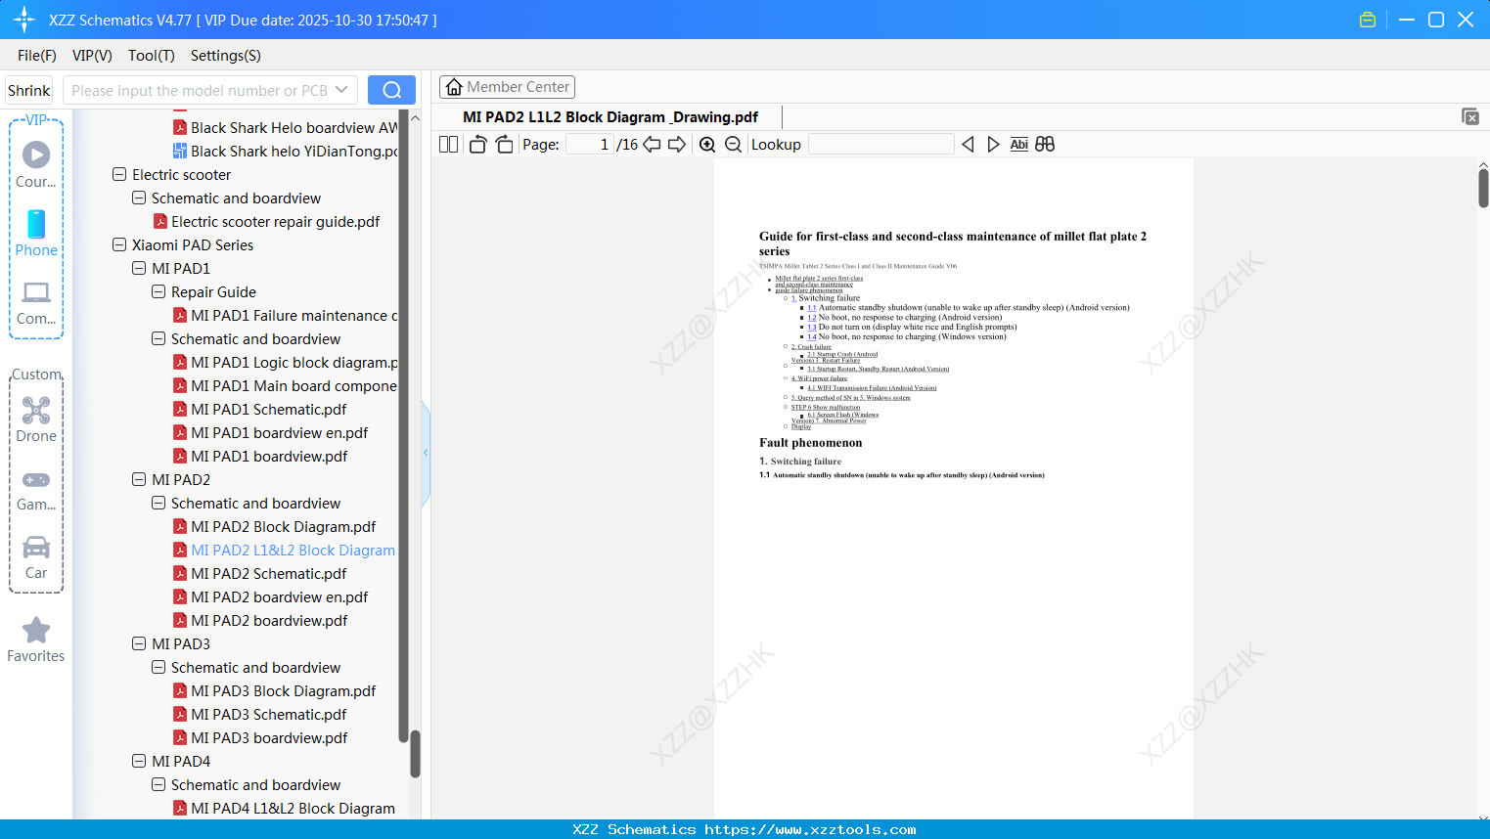
Task: Open the Game console sidebar category
Action: click(36, 489)
